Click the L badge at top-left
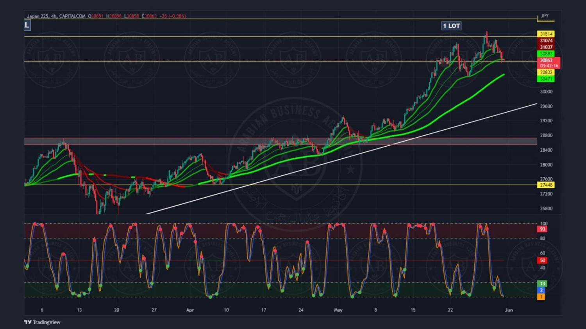This screenshot has height=329, width=586. 27,25
